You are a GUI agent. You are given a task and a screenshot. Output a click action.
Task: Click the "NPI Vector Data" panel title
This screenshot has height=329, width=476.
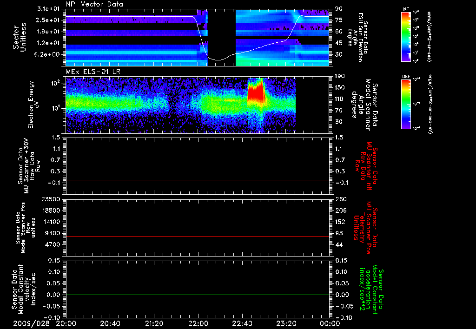click(x=94, y=4)
